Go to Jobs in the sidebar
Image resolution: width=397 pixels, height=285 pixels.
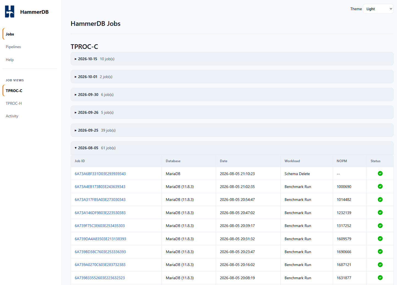pyautogui.click(x=30, y=34)
